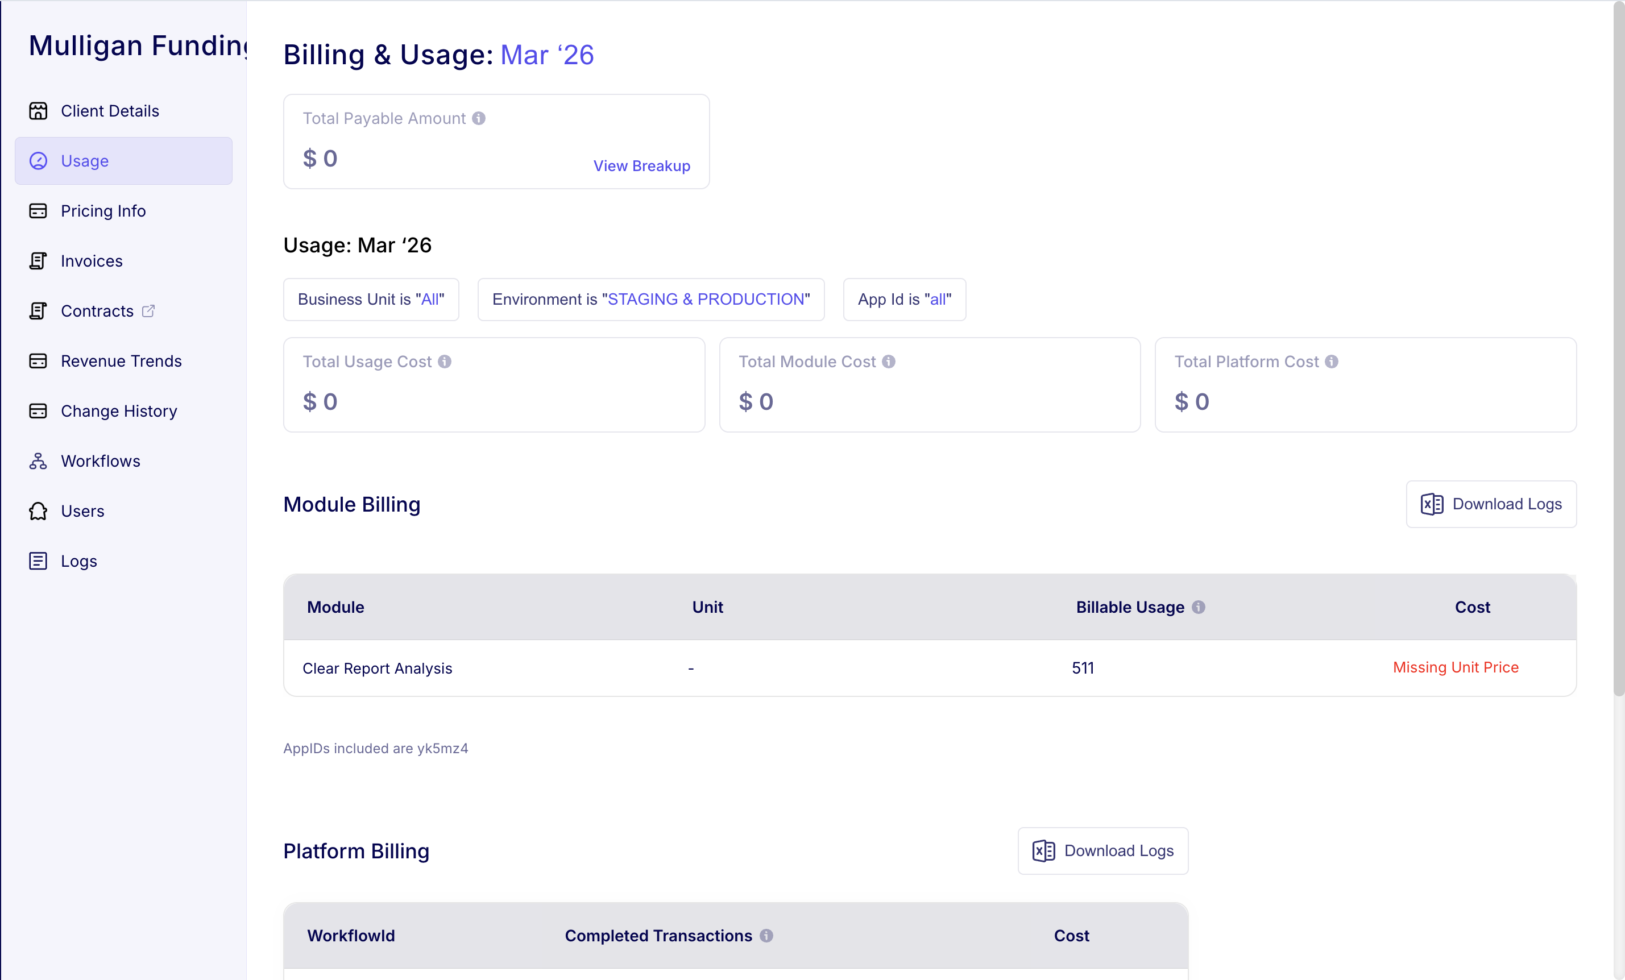The width and height of the screenshot is (1625, 980).
Task: Open the Business Unit filter
Action: (x=371, y=300)
